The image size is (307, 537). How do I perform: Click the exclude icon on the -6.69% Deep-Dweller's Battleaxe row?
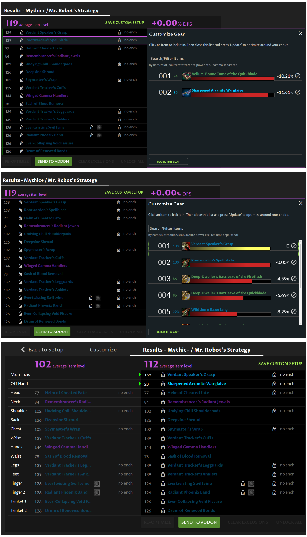(x=294, y=295)
